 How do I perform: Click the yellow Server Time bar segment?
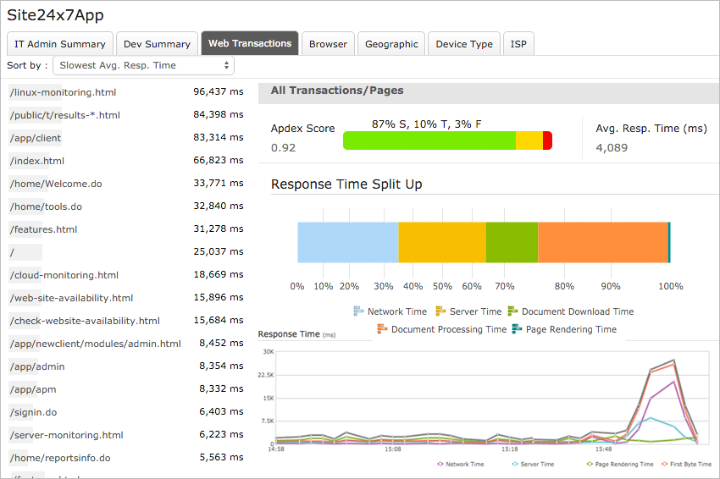442,242
